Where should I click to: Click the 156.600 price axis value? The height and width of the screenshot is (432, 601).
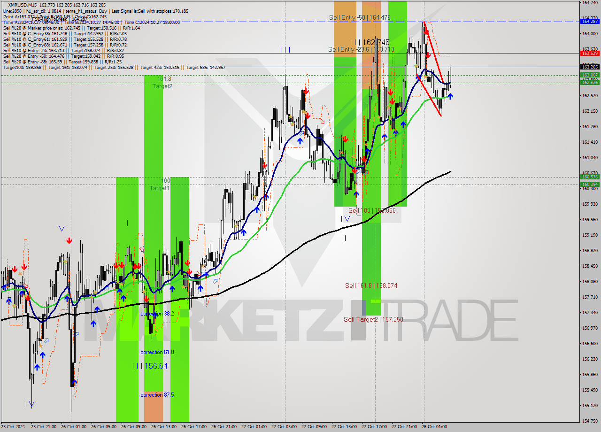[x=590, y=343]
